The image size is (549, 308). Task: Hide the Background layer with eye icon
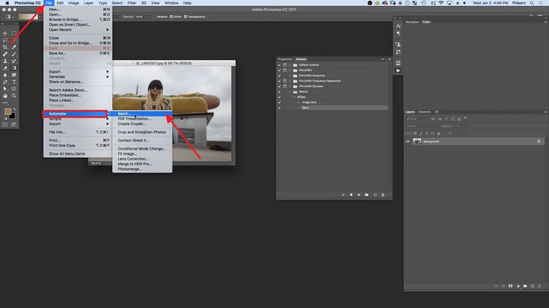[x=408, y=142]
